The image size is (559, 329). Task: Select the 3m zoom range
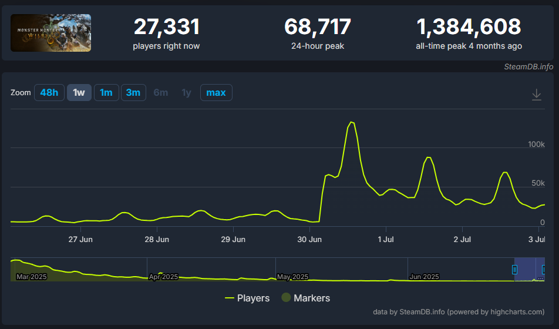(x=133, y=92)
